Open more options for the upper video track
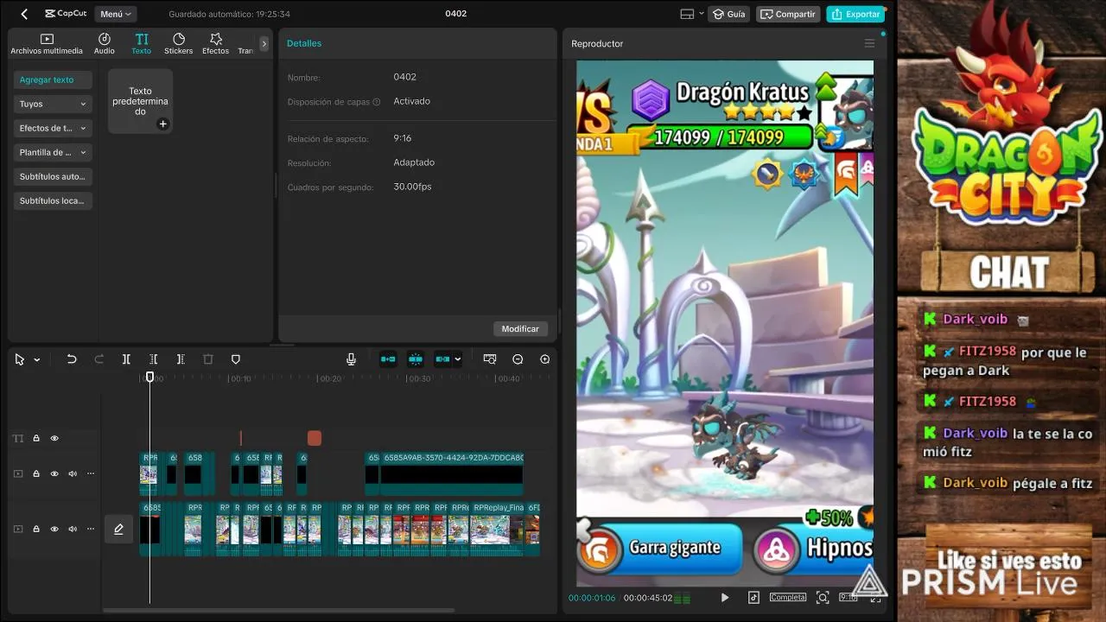Screen dimensions: 1106x622 point(91,473)
